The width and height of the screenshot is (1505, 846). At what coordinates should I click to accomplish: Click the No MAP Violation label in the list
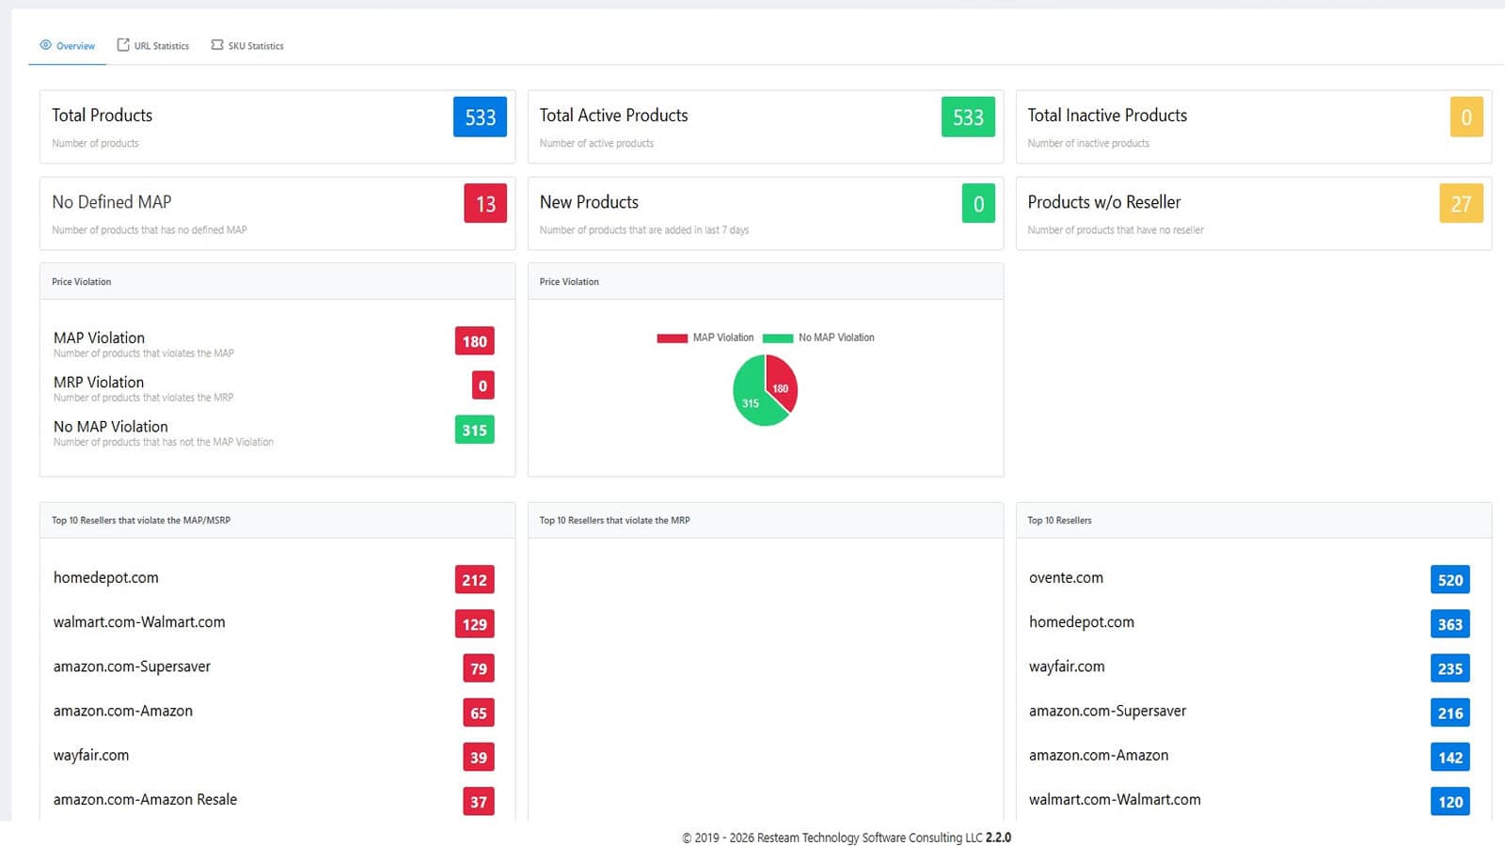(111, 426)
